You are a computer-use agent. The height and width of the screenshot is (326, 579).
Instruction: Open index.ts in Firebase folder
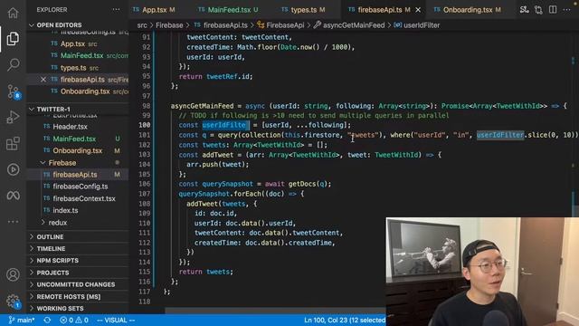tap(65, 210)
